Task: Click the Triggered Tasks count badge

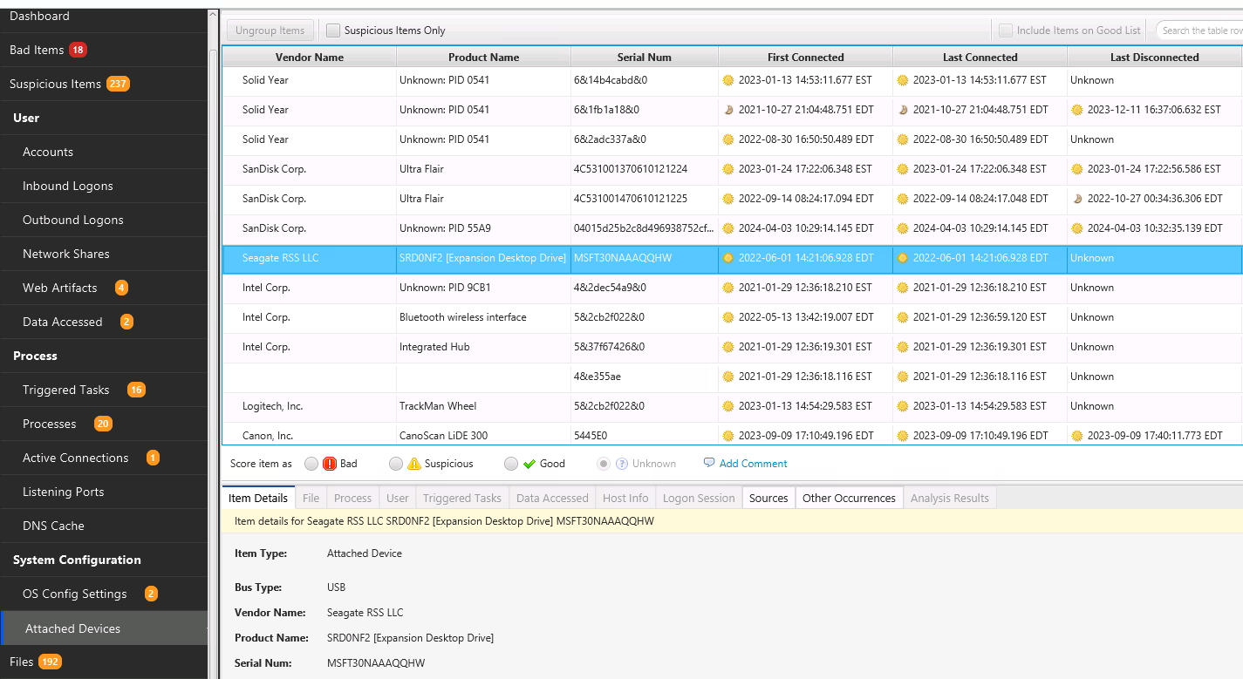Action: (x=136, y=390)
